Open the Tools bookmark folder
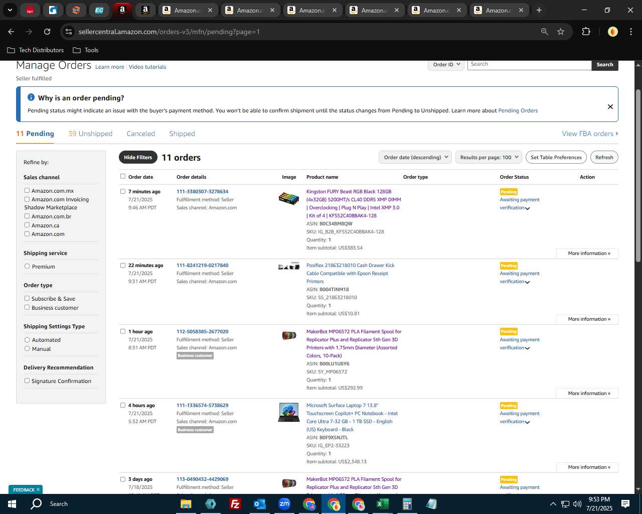642x514 pixels. 86,50
